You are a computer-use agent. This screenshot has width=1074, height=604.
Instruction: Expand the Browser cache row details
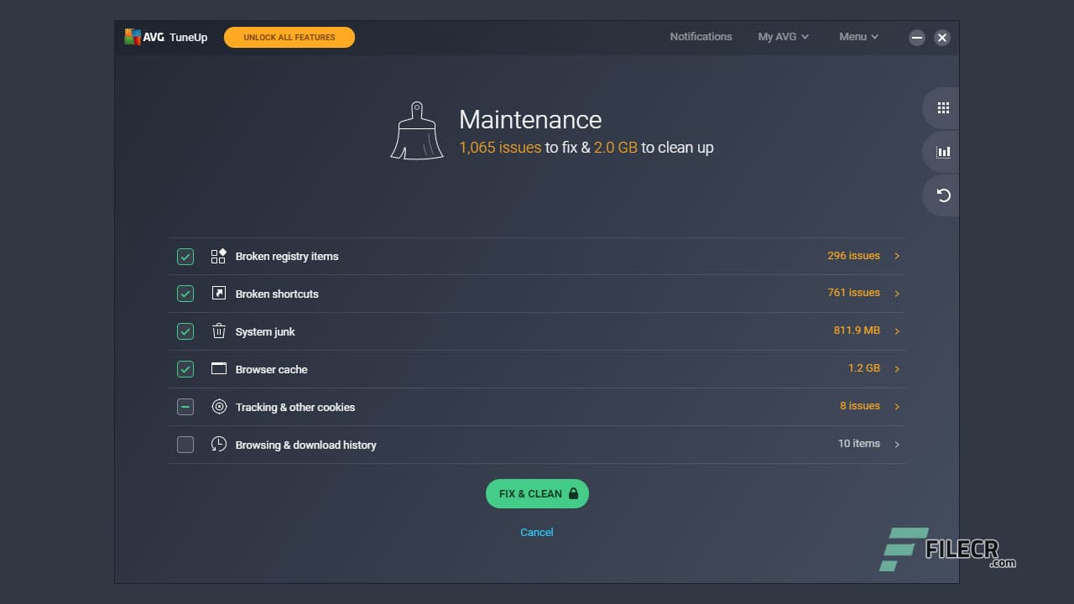pyautogui.click(x=896, y=368)
